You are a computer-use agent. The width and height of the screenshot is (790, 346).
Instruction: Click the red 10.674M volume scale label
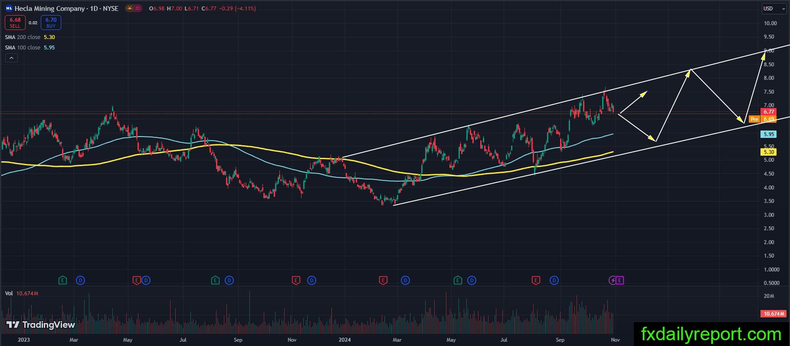[x=774, y=313]
